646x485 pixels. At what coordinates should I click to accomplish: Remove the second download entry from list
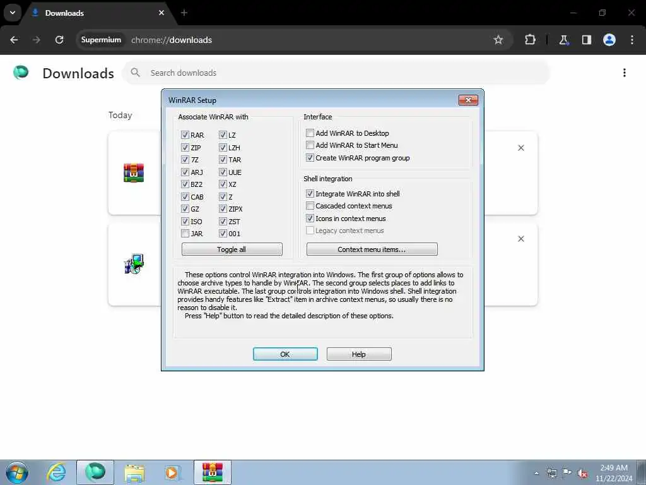click(520, 239)
